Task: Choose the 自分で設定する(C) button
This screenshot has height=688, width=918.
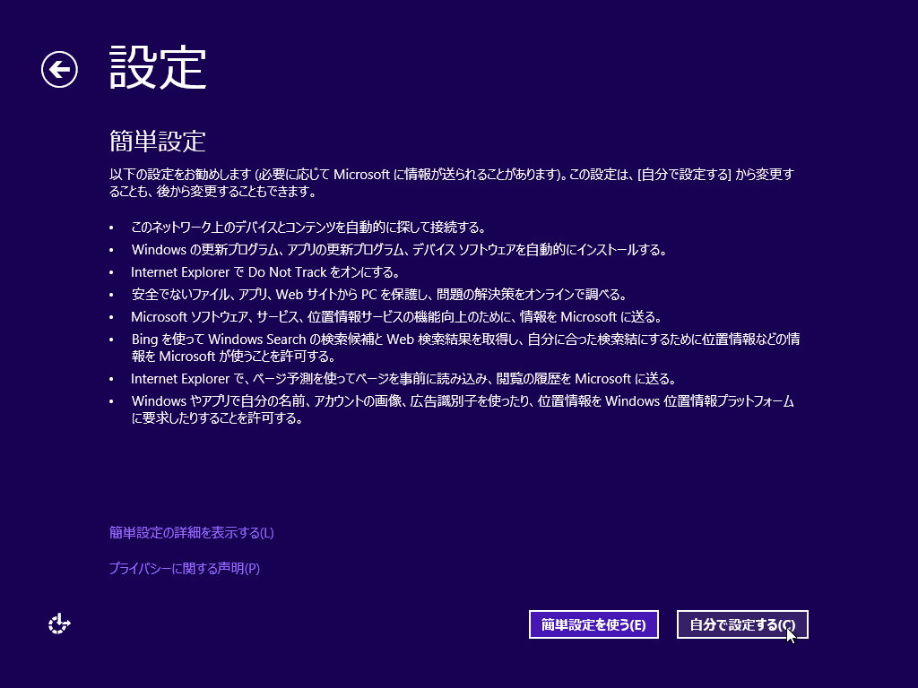Action: (742, 624)
